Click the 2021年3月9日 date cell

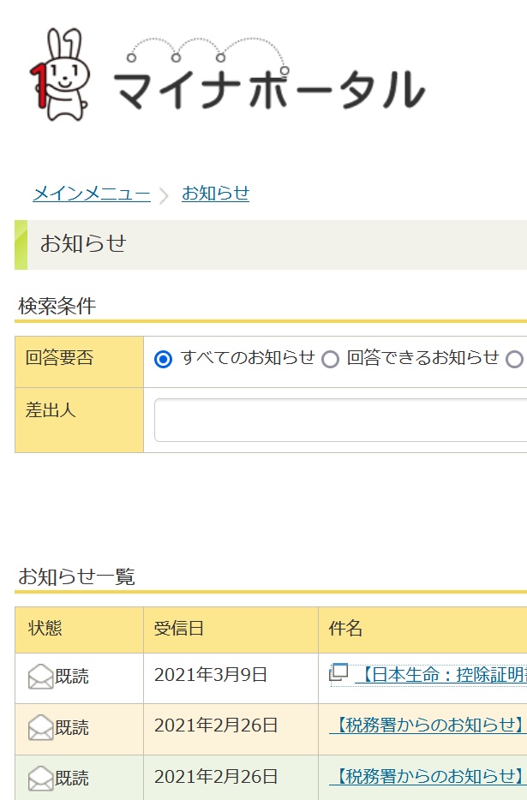(211, 675)
